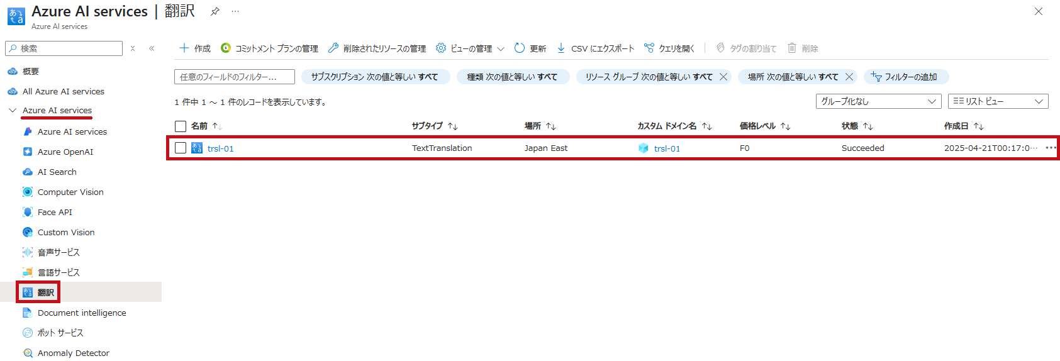Open コミットメント プランの管理
This screenshot has width=1060, height=361.
click(x=270, y=48)
